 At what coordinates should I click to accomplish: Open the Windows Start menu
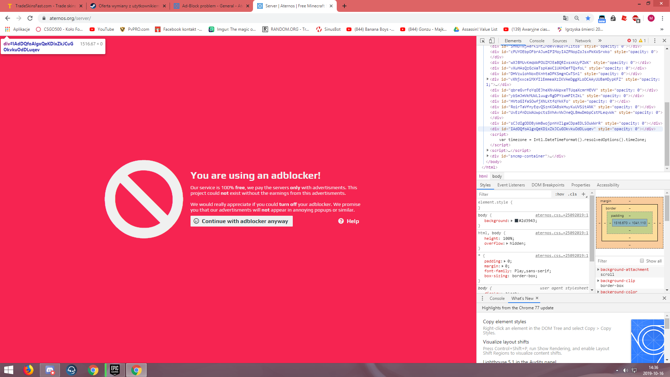tap(8, 370)
